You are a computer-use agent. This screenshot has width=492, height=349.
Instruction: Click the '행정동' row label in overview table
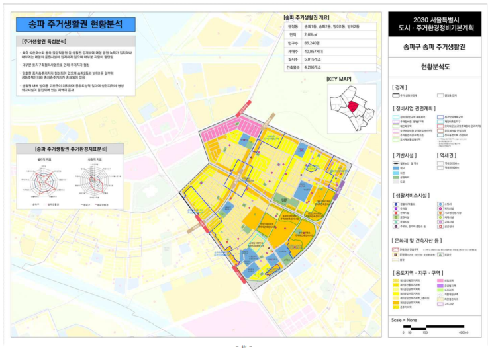(x=293, y=26)
